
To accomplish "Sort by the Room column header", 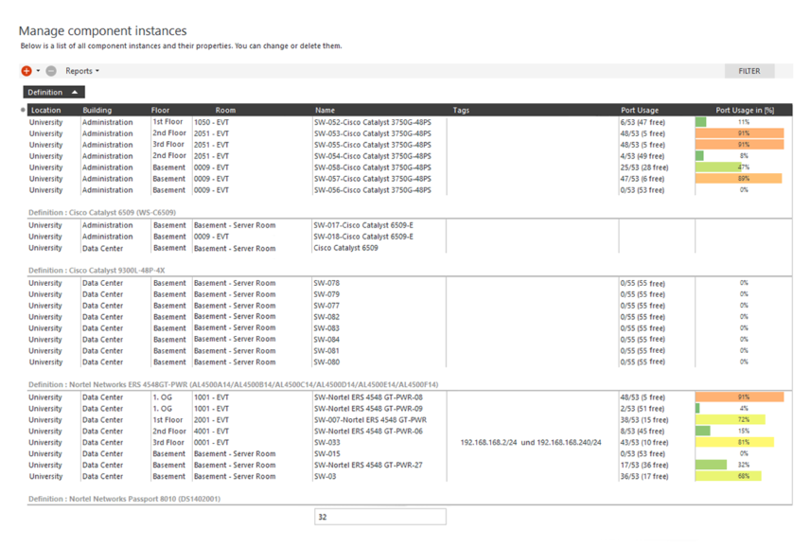I will pyautogui.click(x=225, y=110).
